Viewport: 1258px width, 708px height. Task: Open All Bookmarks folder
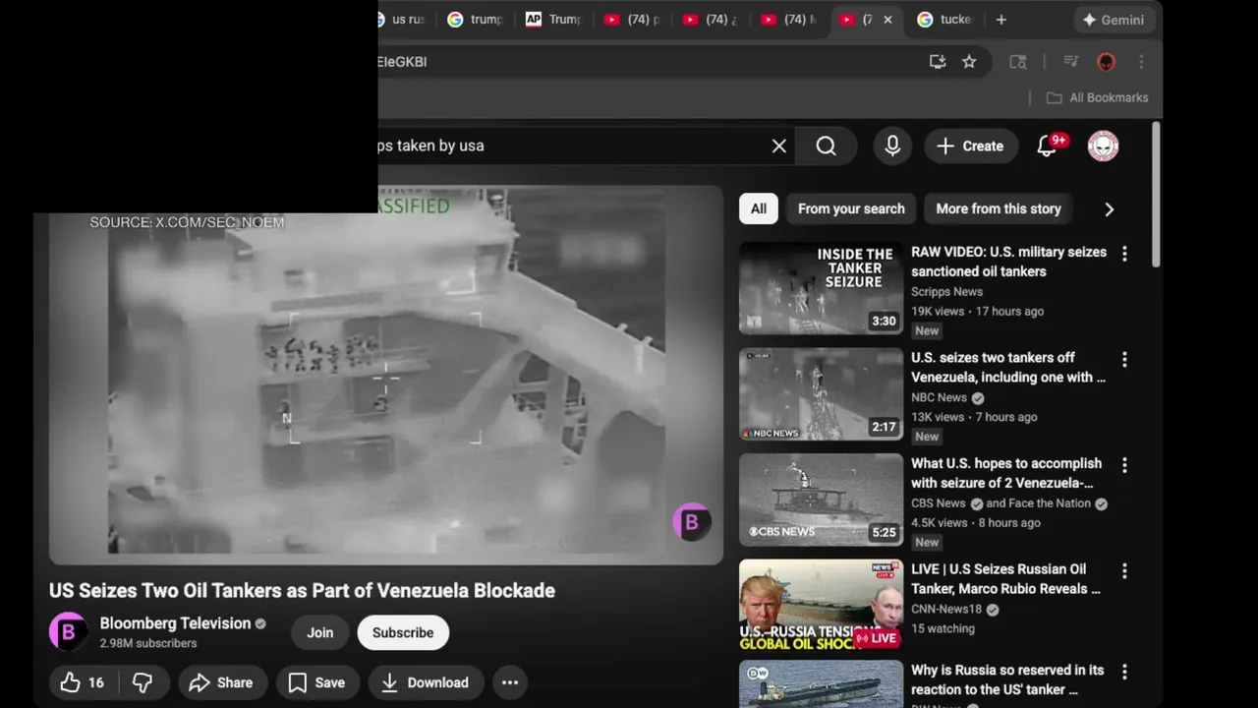(x=1097, y=97)
